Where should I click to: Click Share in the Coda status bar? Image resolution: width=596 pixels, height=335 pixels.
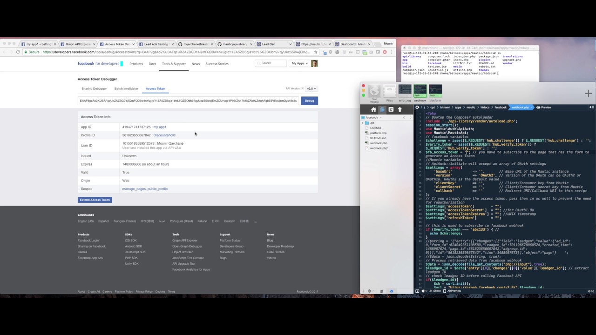434,291
